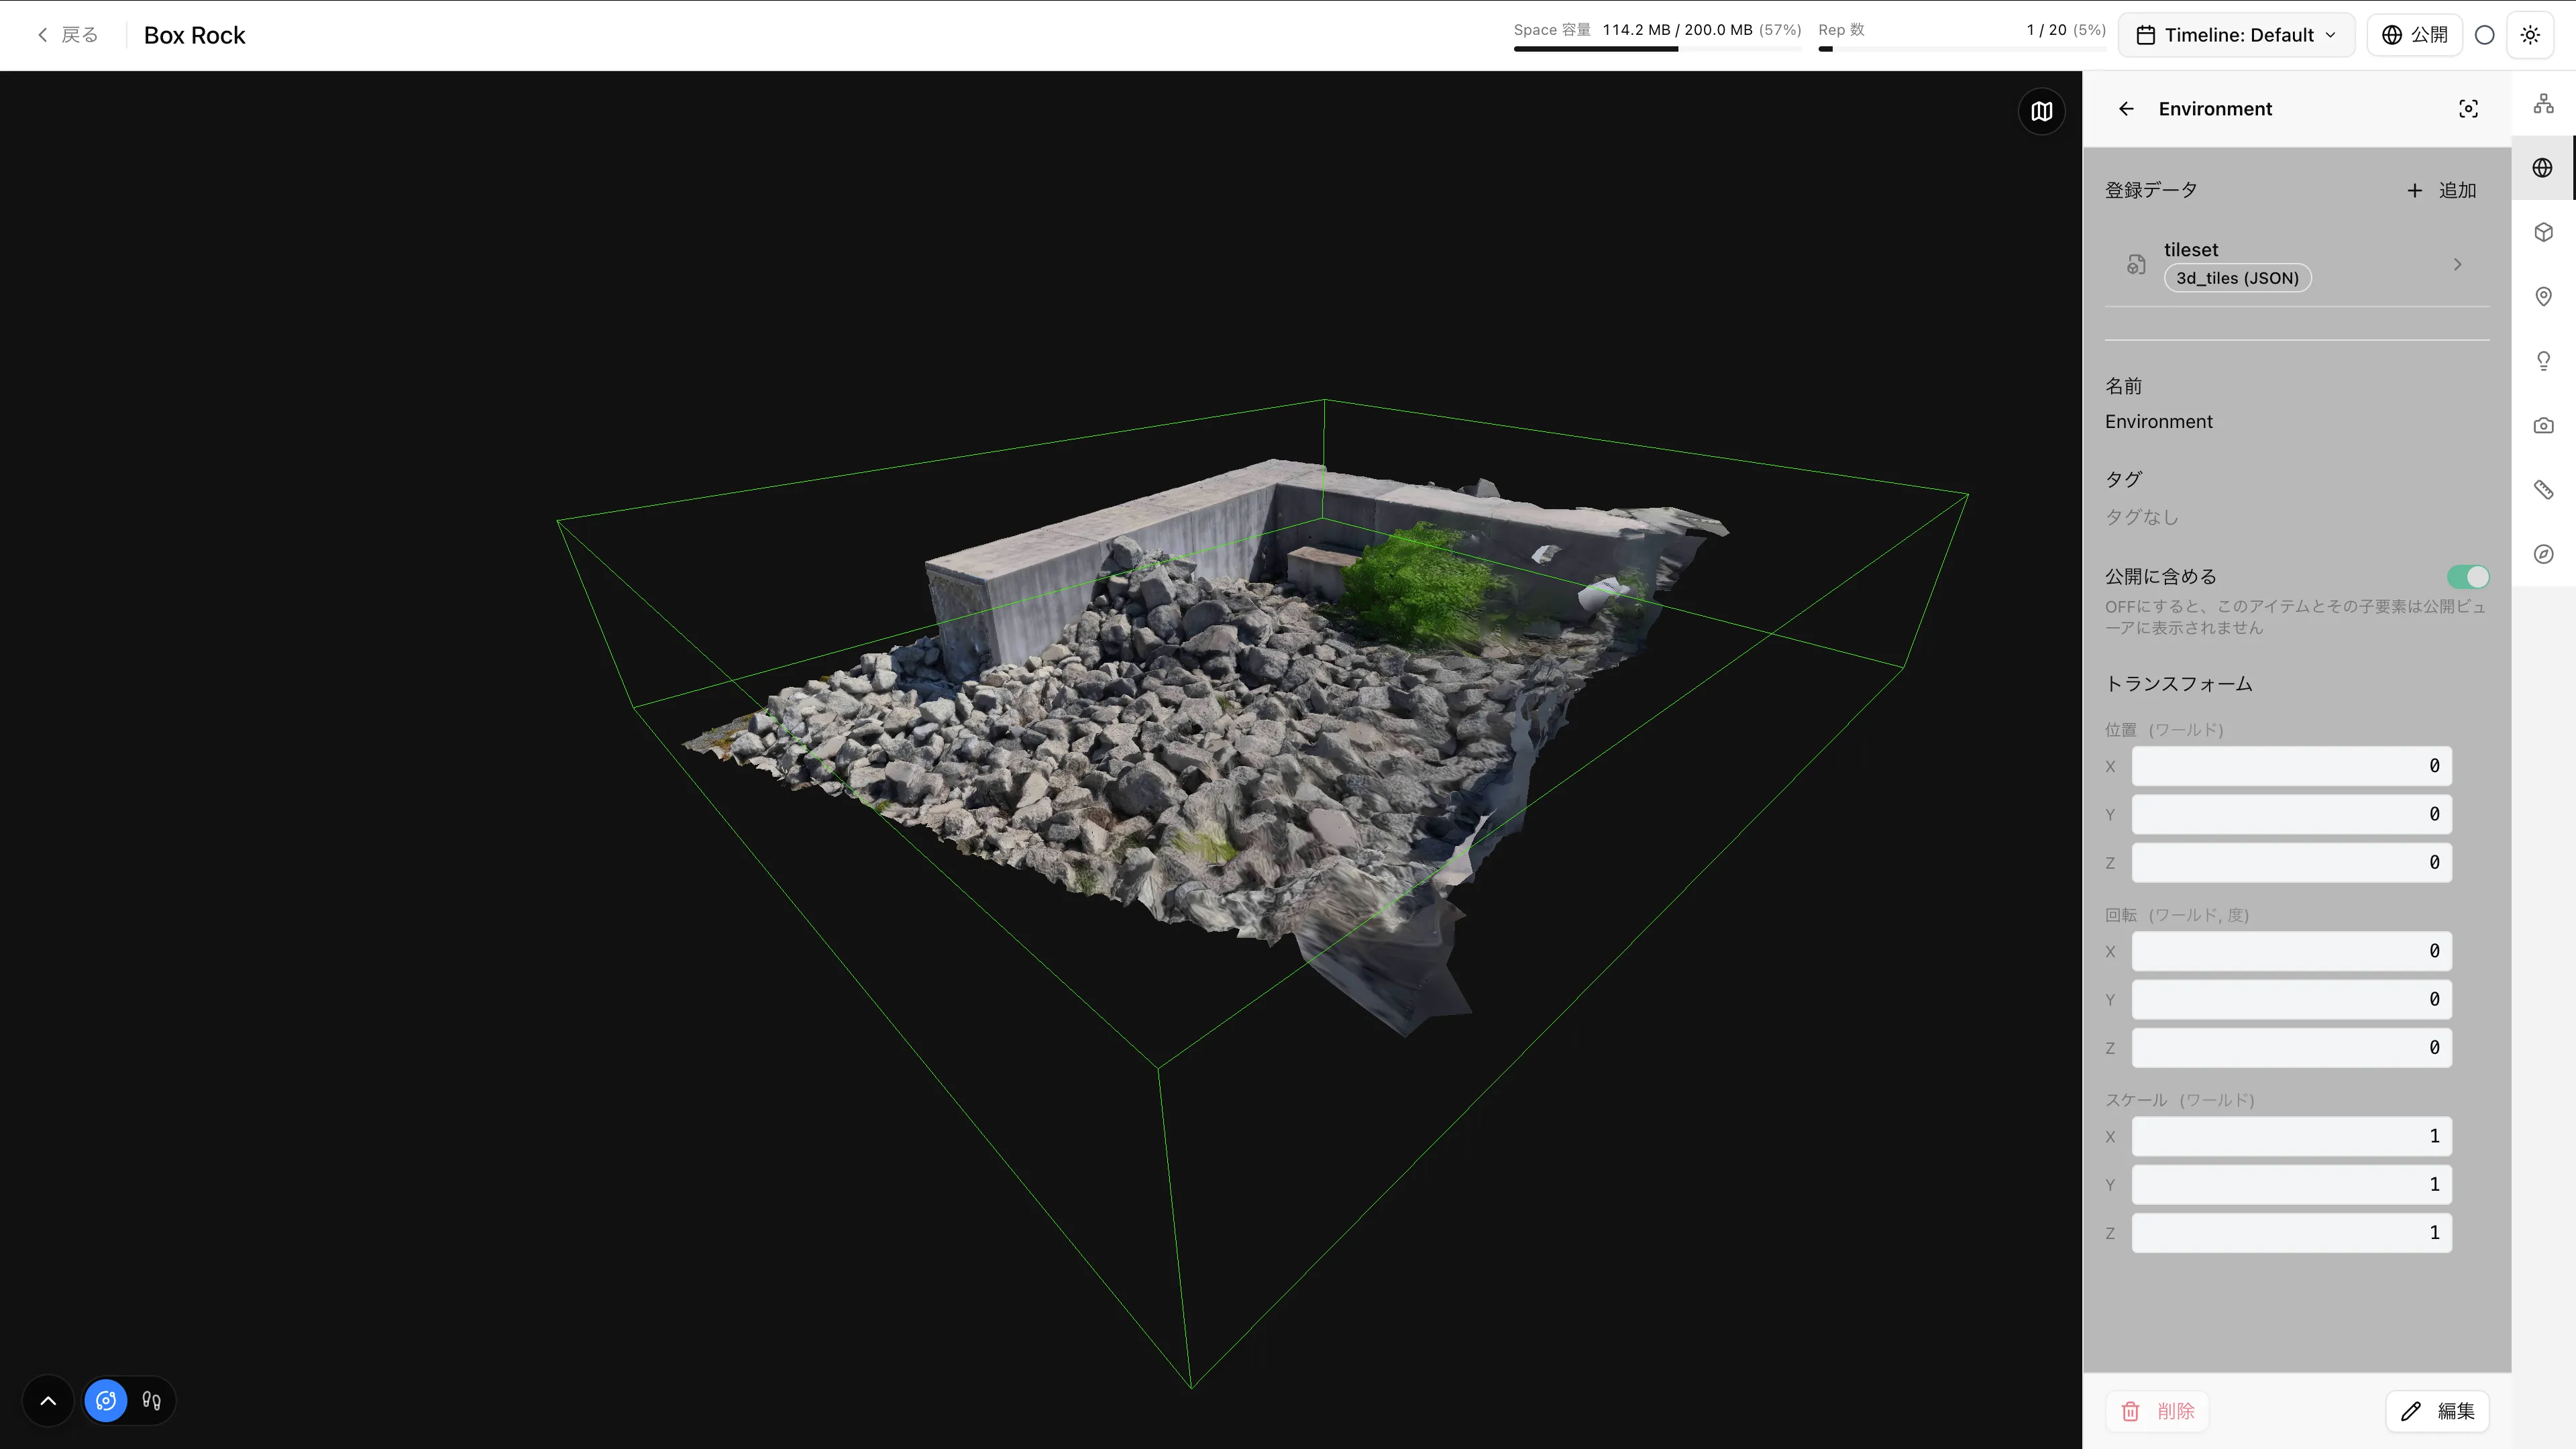Click the tileset file icon
2576x1449 pixels.
point(2136,264)
